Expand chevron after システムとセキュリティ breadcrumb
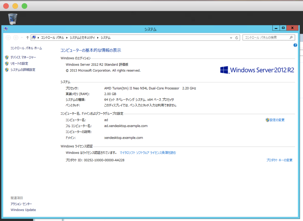 point(98,38)
